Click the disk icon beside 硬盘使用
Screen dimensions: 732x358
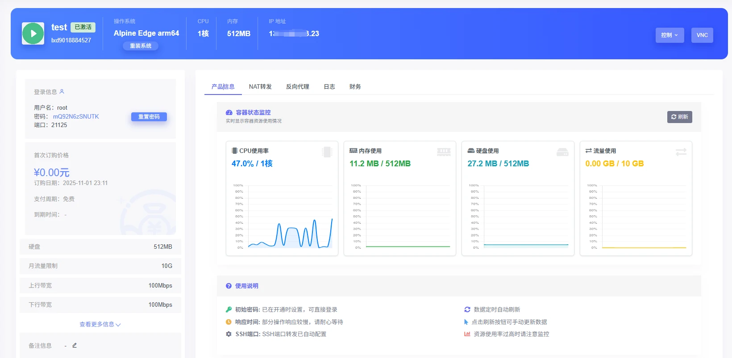(471, 151)
